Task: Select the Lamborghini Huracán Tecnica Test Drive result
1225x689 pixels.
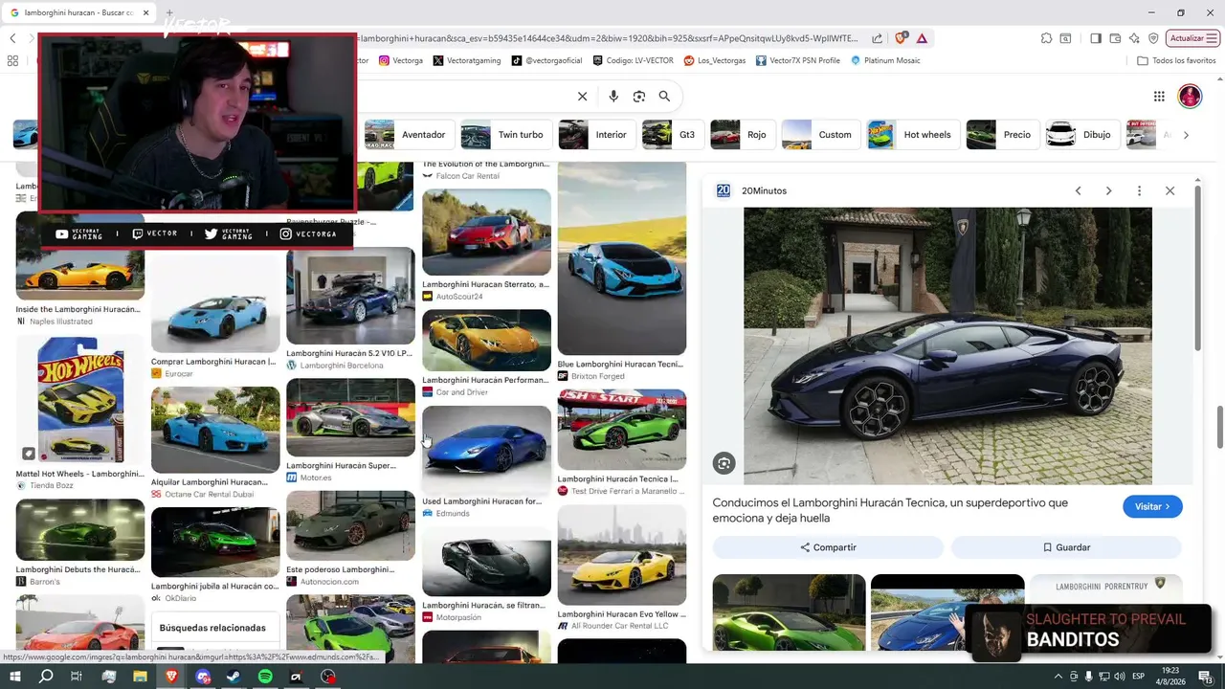Action: tap(622, 430)
